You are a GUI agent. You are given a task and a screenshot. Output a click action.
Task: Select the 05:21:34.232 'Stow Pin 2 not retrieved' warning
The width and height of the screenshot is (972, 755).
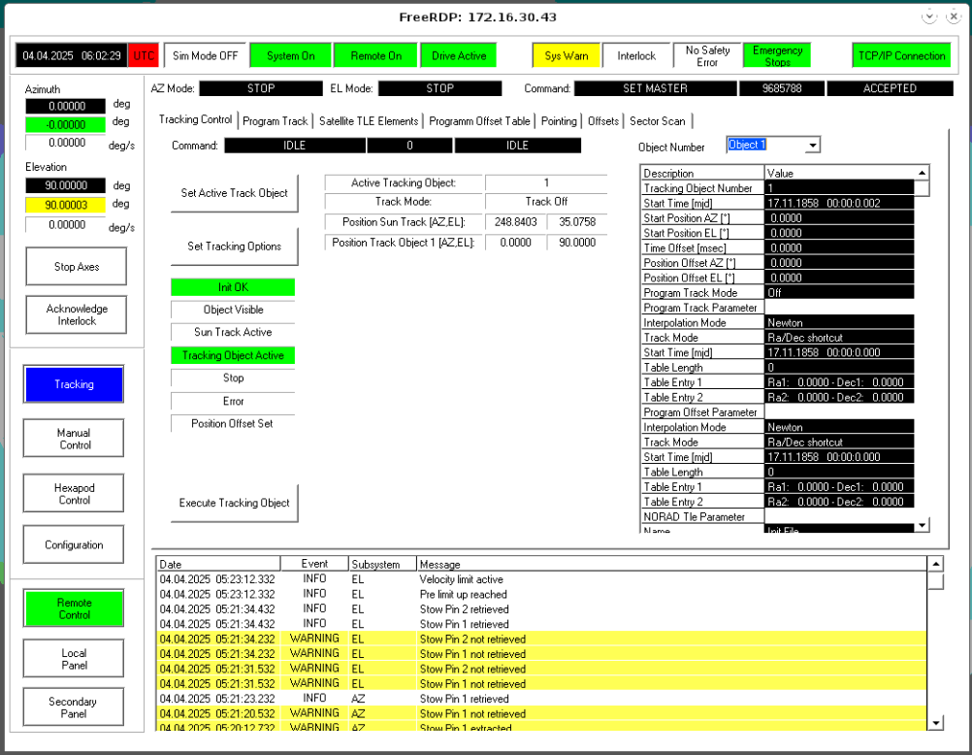pos(542,639)
